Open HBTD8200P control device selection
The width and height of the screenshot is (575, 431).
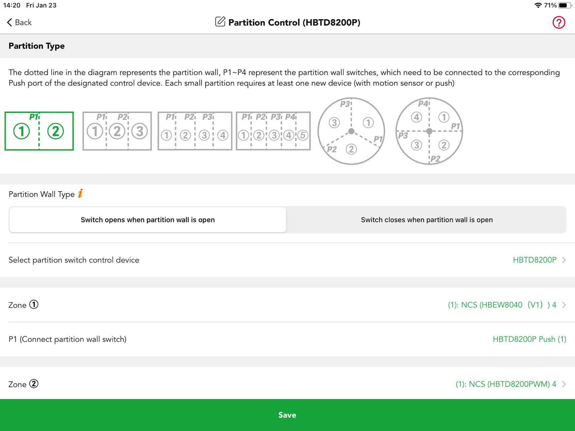535,260
